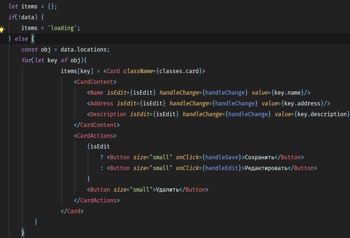Click the Удалить button text

point(167,190)
